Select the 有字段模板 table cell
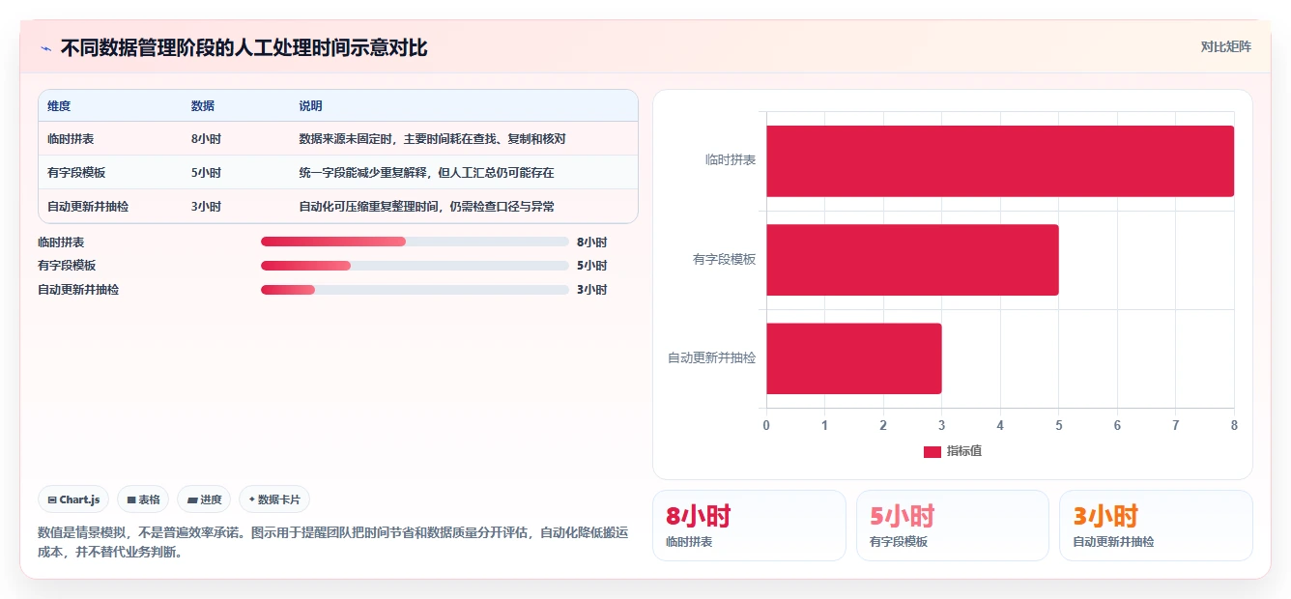The height and width of the screenshot is (599, 1291). coord(76,173)
